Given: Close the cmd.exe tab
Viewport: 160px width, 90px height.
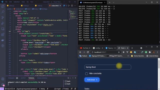Looking at the screenshot, I should pyautogui.click(x=105, y=2).
